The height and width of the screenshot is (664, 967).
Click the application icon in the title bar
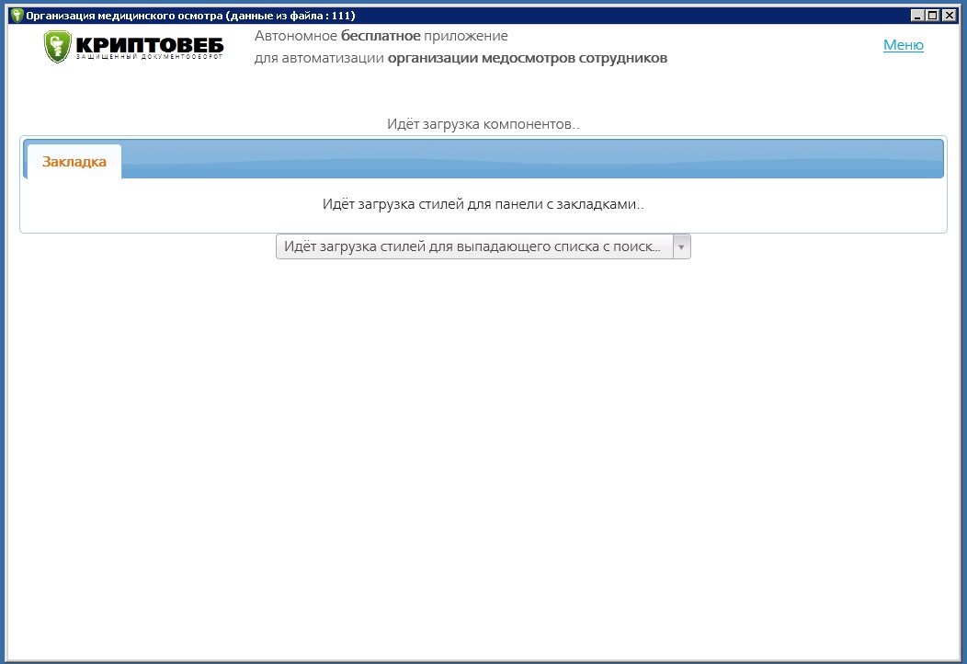click(x=17, y=16)
